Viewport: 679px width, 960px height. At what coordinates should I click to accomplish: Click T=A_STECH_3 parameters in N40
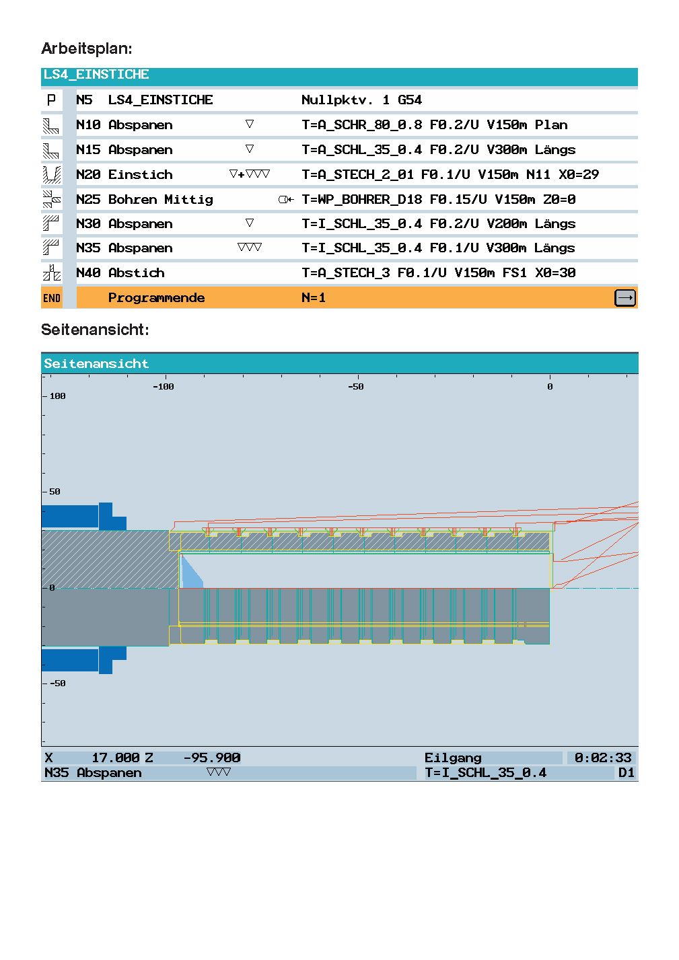point(438,273)
